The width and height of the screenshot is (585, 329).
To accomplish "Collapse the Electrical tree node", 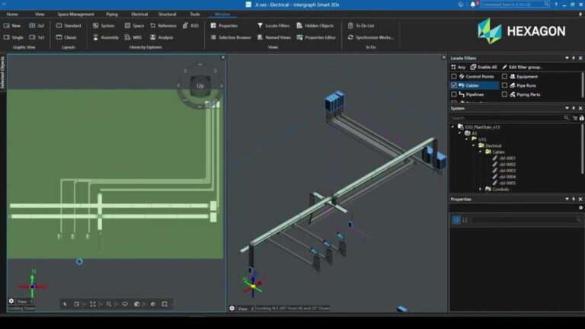I will pyautogui.click(x=474, y=145).
